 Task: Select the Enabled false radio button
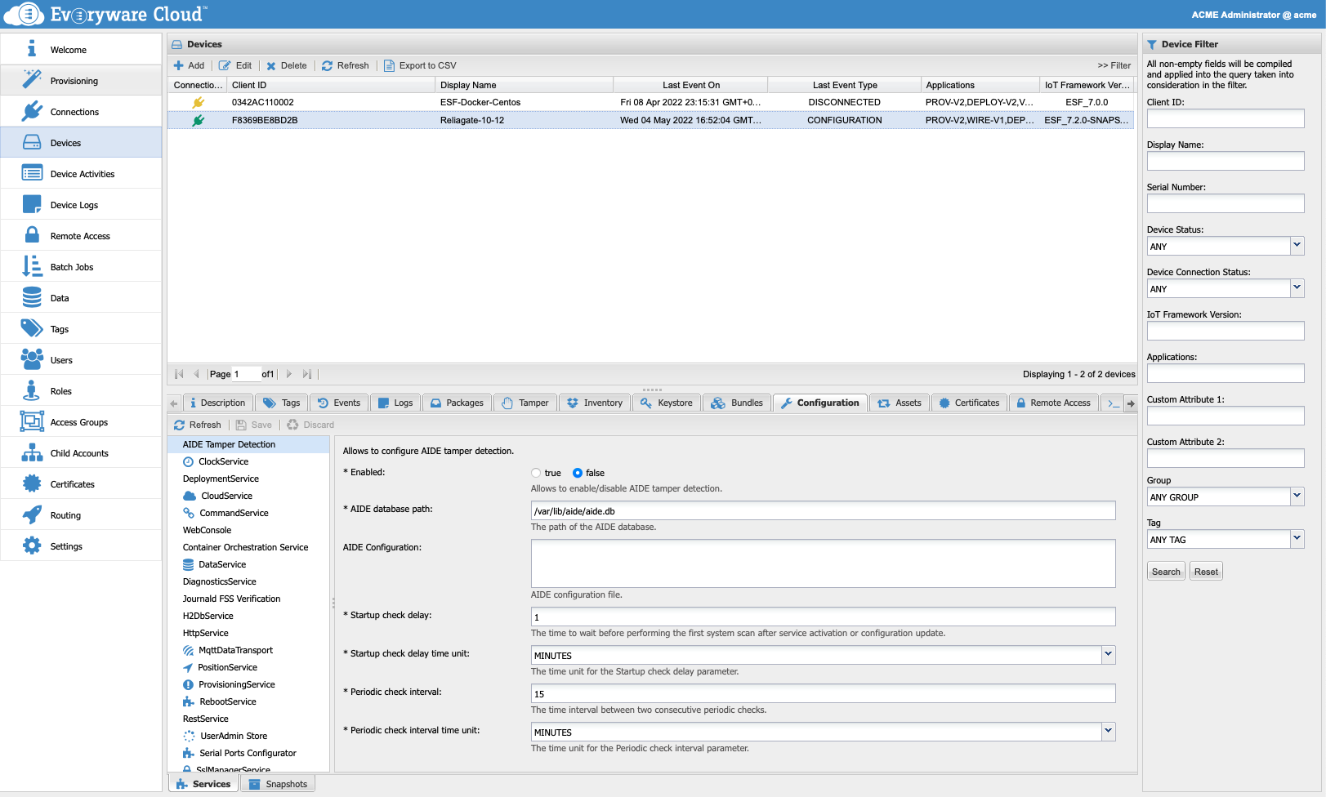578,473
